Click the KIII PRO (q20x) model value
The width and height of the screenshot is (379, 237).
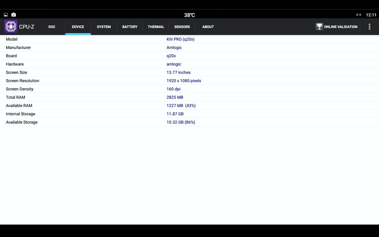[x=181, y=39]
